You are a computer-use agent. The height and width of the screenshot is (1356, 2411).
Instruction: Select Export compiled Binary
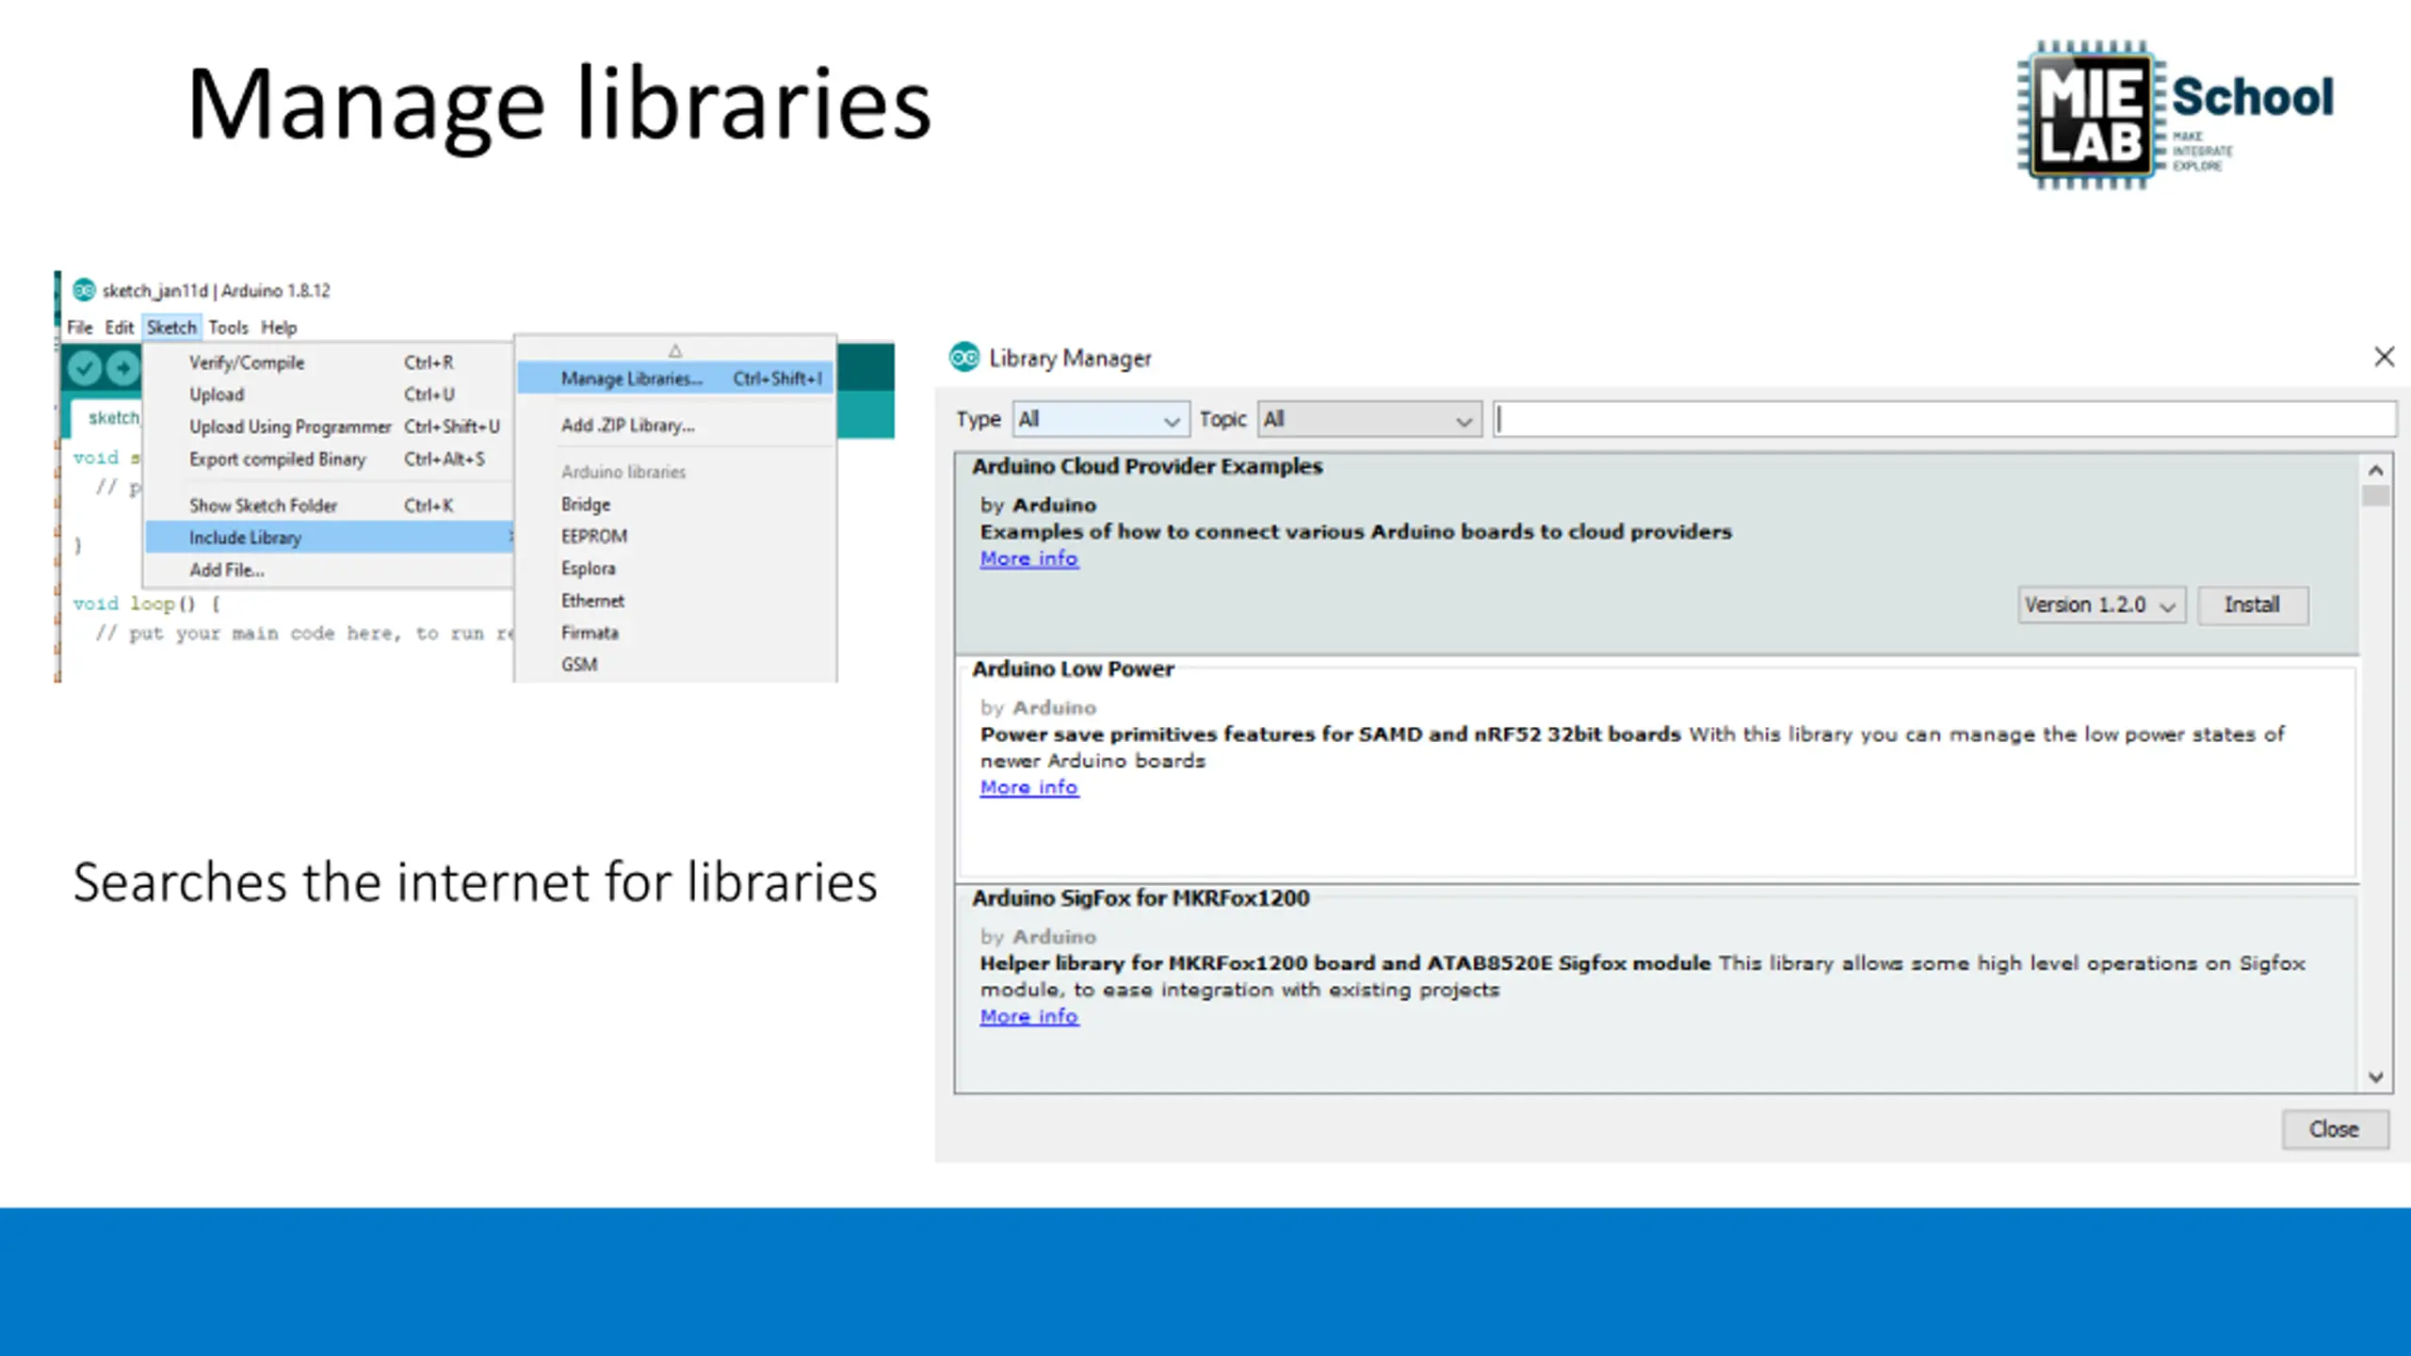pyautogui.click(x=330, y=459)
